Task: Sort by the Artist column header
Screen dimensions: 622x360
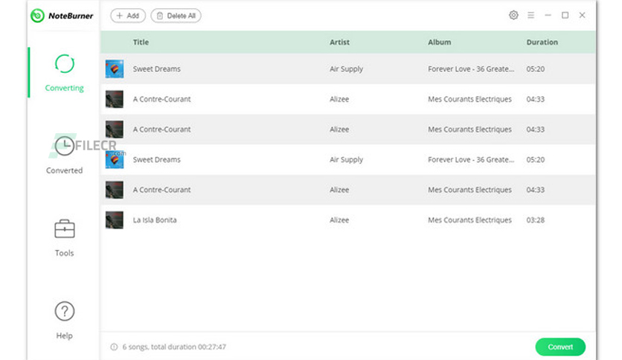Action: tap(339, 42)
